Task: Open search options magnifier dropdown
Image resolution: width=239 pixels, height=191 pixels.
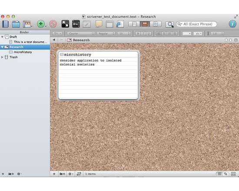Action: (180, 24)
